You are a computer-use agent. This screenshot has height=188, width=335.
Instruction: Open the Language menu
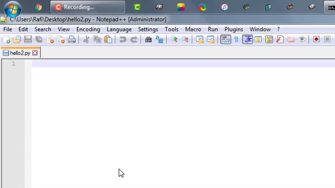119,29
